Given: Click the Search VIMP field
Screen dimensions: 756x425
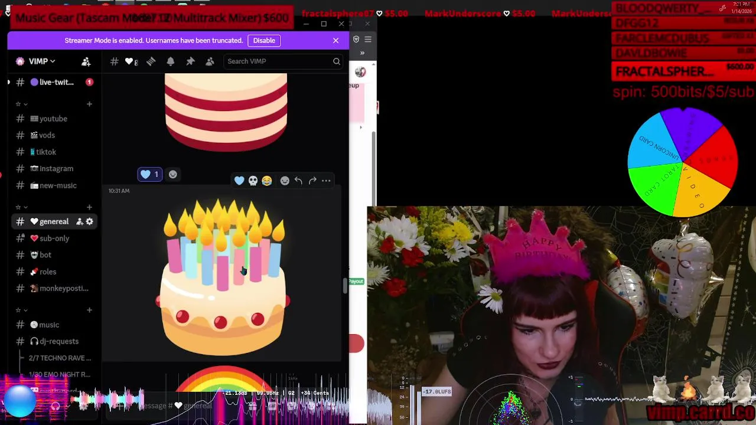Looking at the screenshot, I should pos(283,61).
